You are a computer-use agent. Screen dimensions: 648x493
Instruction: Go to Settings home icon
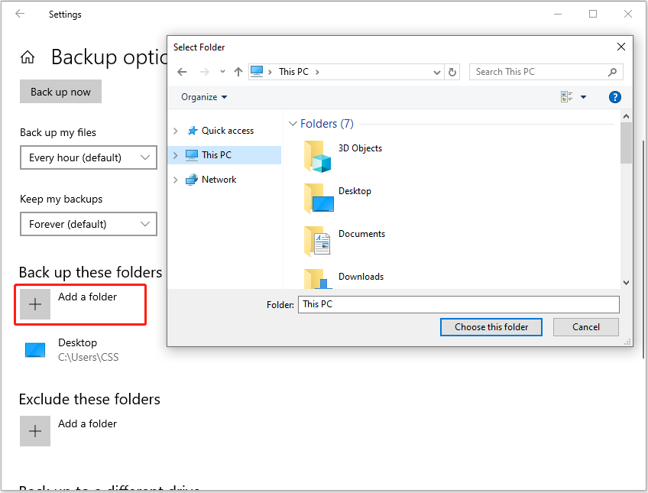28,57
